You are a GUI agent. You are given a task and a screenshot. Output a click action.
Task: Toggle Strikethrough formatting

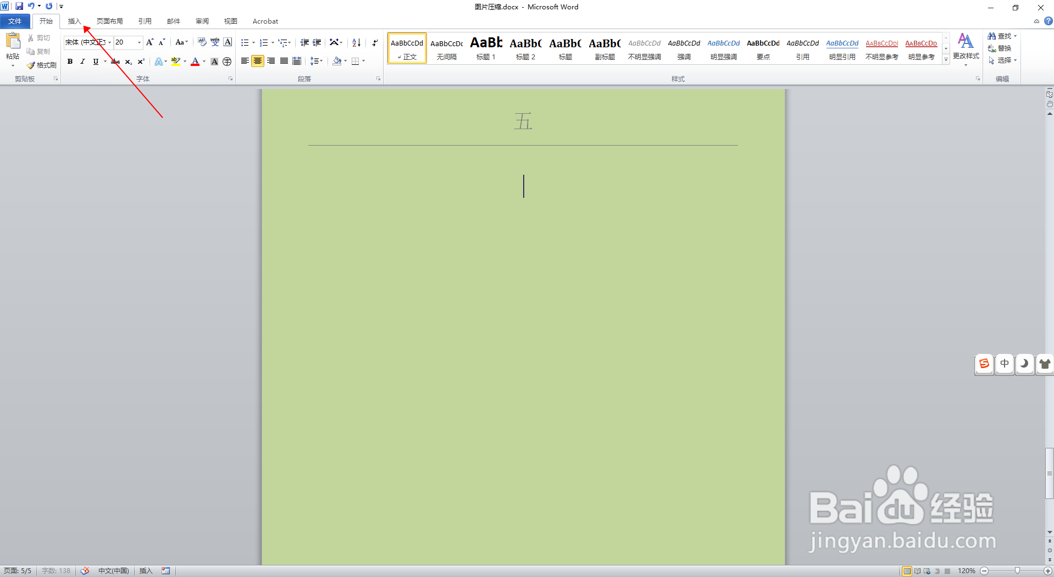(115, 62)
